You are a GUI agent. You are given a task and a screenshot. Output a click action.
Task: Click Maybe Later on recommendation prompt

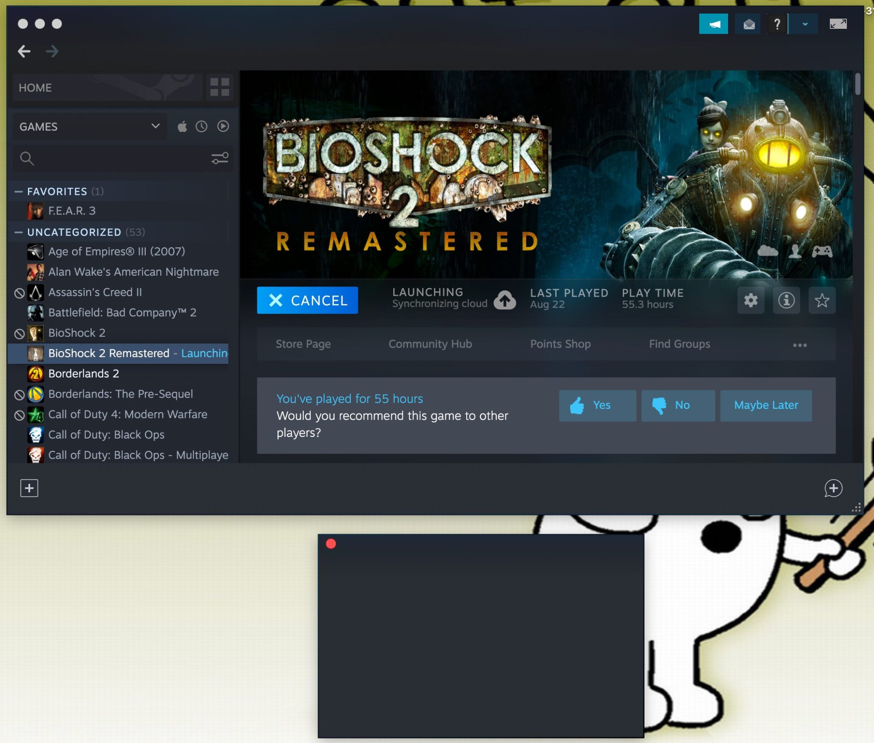[x=766, y=405]
